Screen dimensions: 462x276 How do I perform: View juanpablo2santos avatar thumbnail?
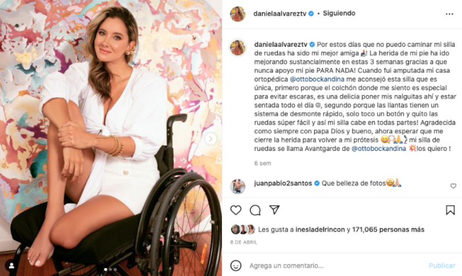(x=237, y=186)
